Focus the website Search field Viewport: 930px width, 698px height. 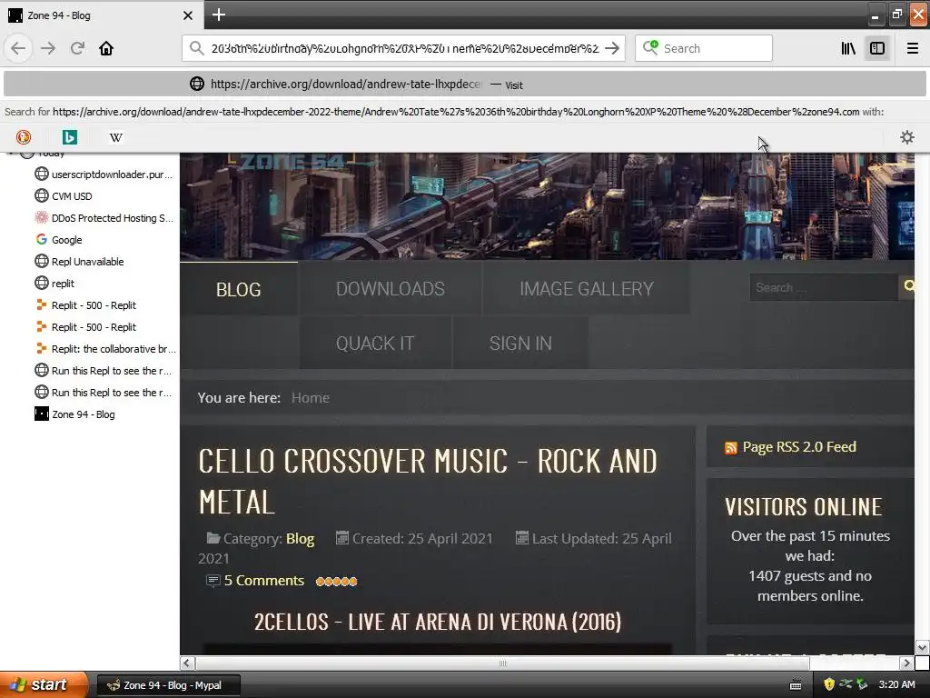click(x=824, y=287)
